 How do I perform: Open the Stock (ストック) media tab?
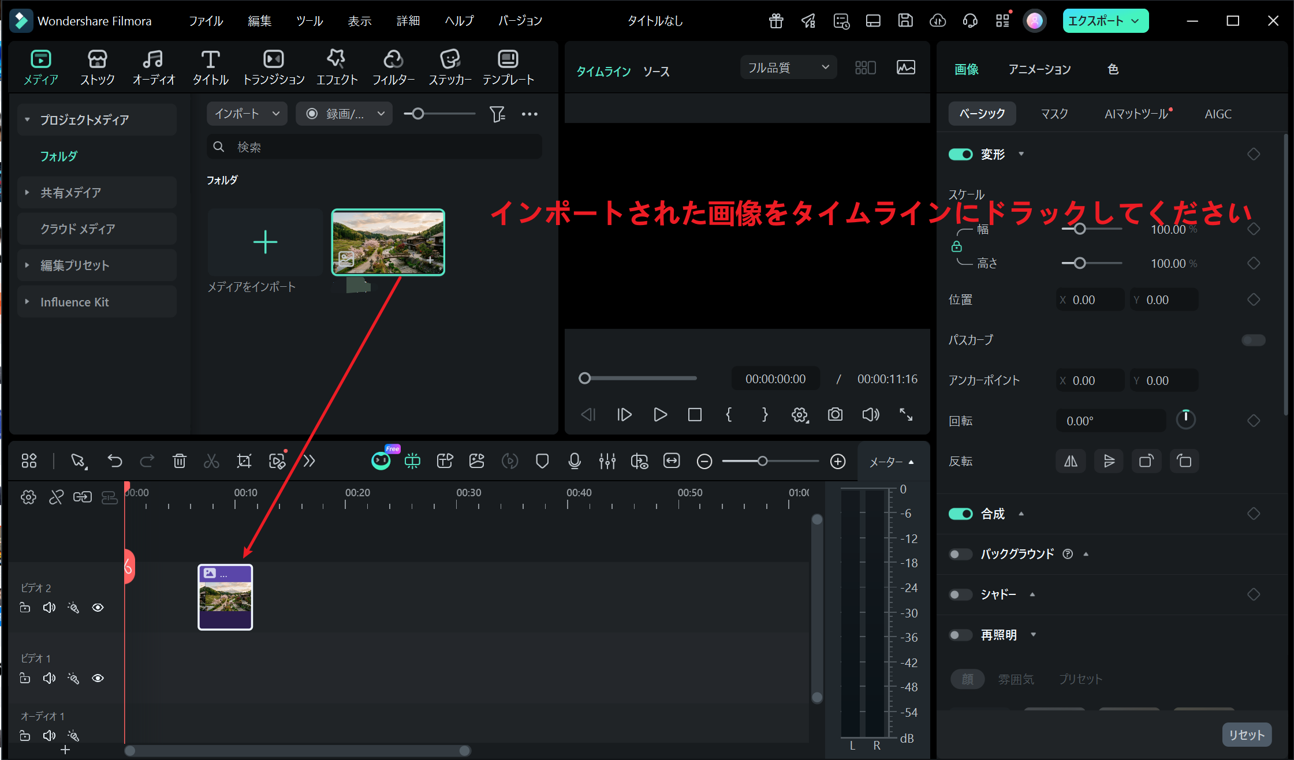[97, 67]
